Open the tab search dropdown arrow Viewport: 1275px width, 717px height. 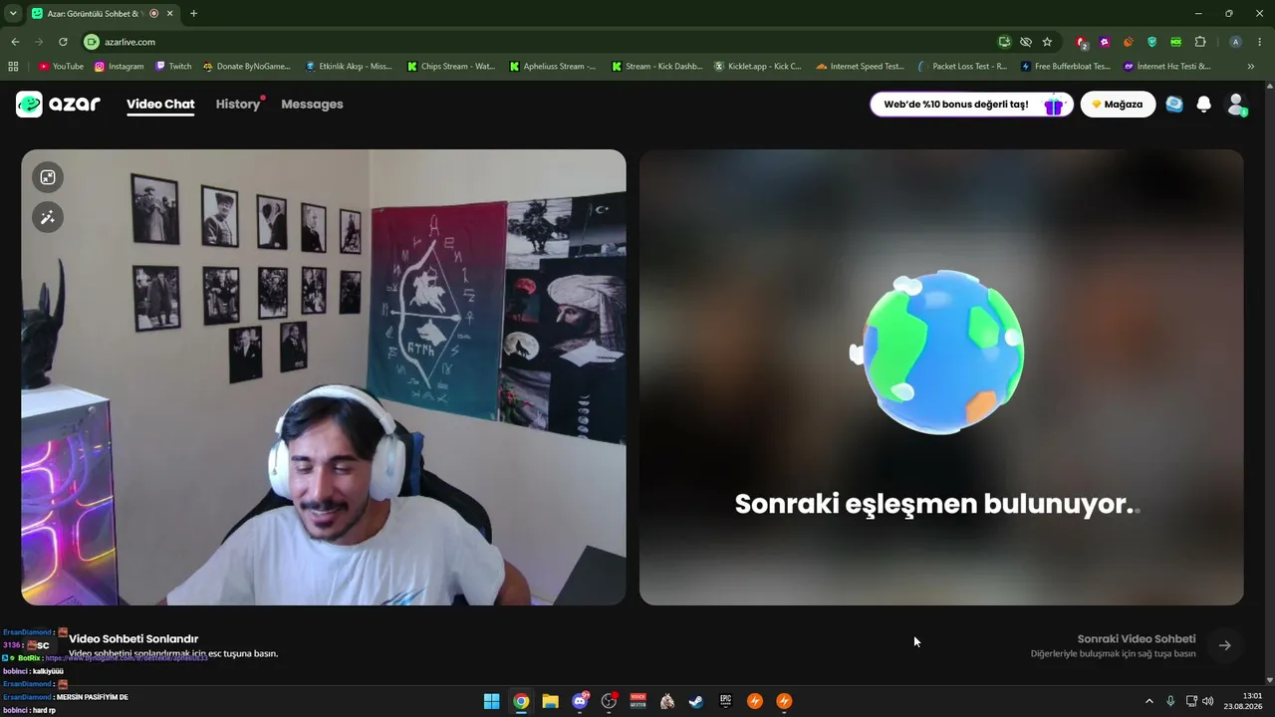(x=13, y=13)
